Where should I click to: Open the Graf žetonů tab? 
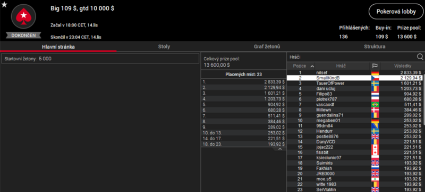tap(267, 47)
